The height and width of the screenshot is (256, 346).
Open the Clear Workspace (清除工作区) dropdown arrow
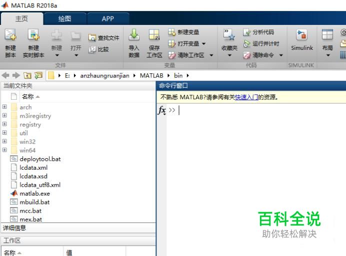click(x=211, y=55)
